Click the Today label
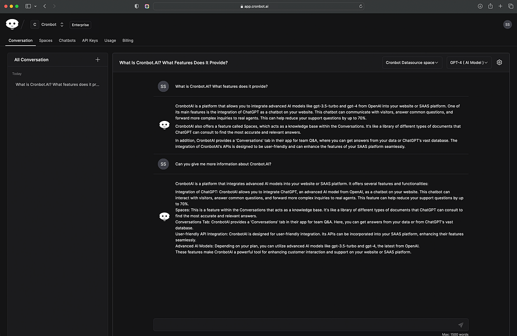Viewport: 517px width, 336px height. pyautogui.click(x=17, y=74)
